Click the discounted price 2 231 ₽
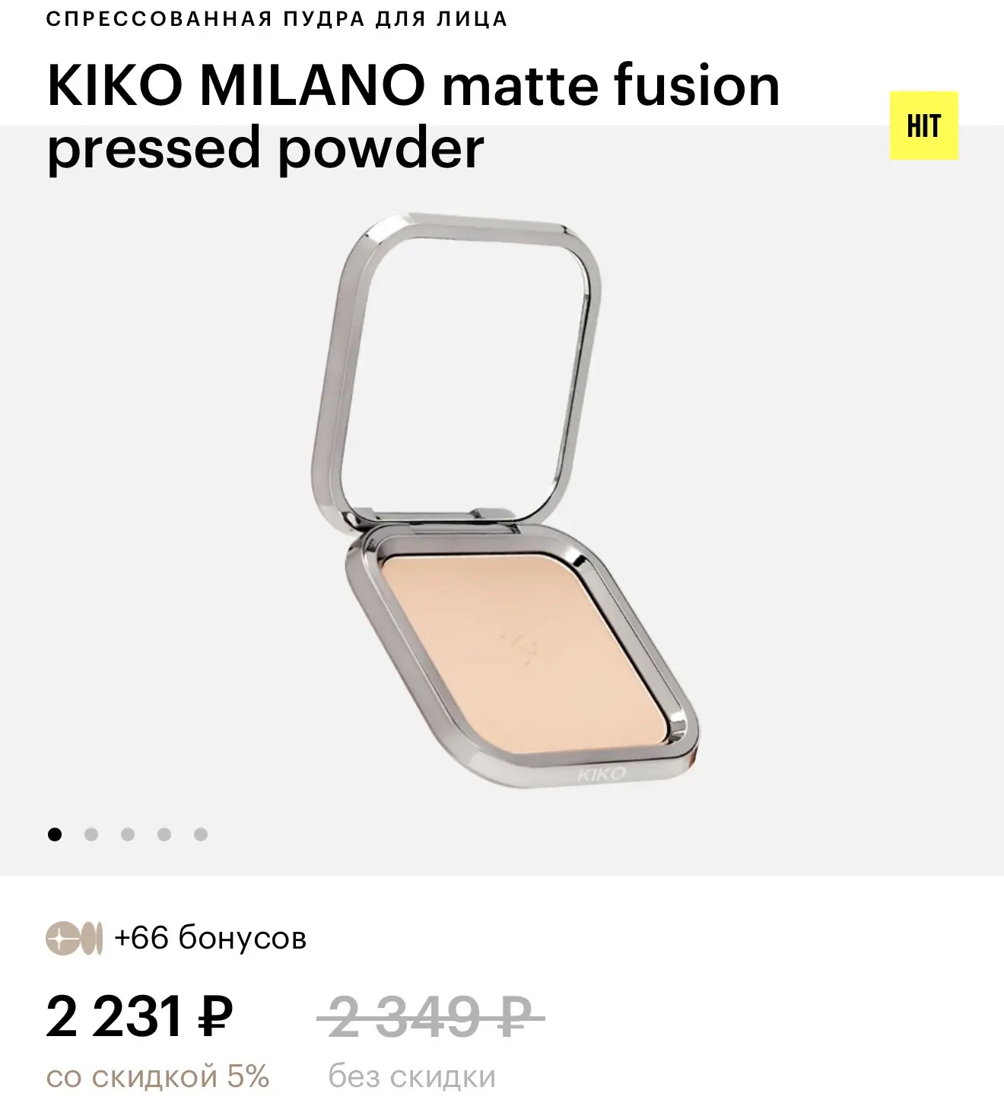Image resolution: width=1004 pixels, height=1119 pixels. click(x=139, y=1017)
